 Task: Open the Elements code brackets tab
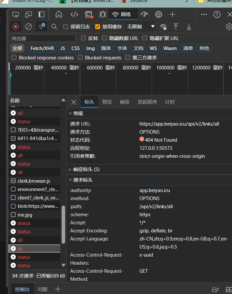click(x=74, y=15)
